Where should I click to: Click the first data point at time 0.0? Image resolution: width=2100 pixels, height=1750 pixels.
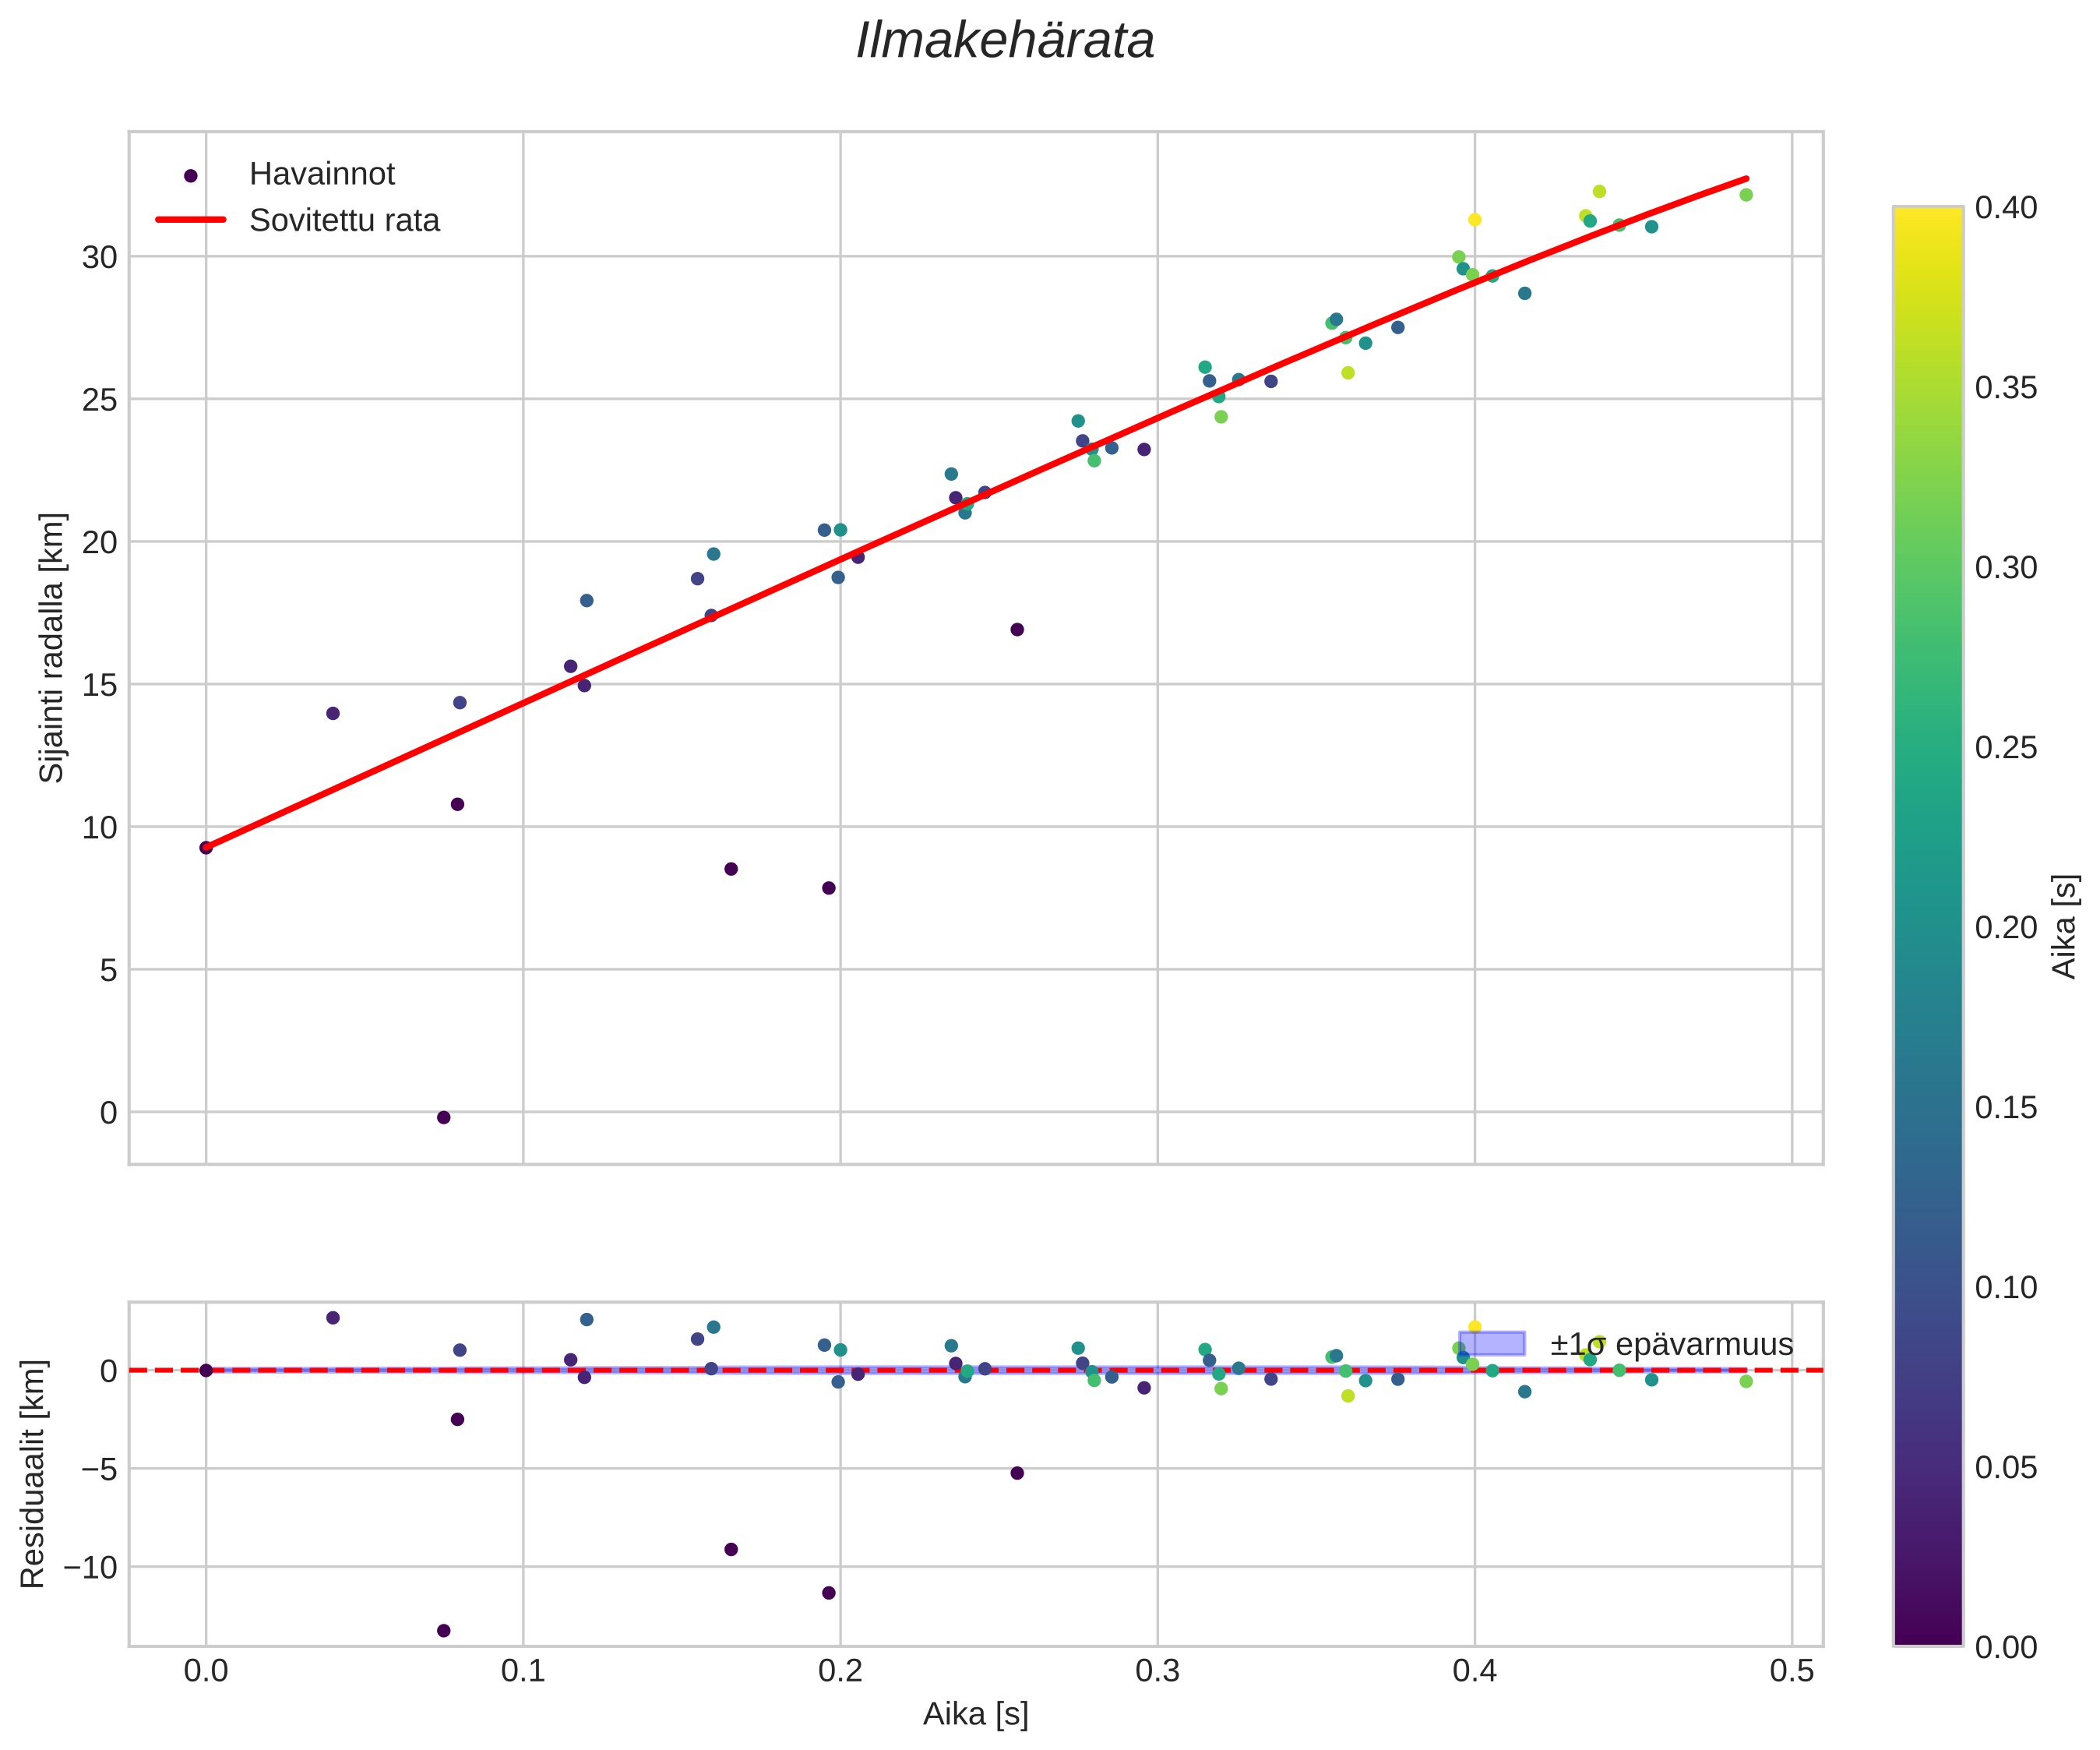206,848
